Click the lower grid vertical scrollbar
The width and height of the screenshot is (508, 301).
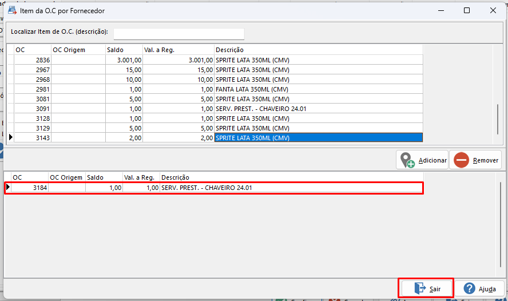(501, 224)
